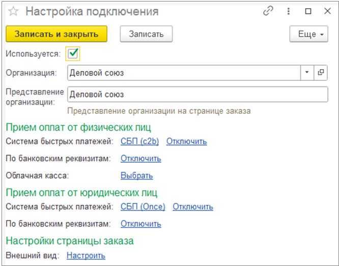This screenshot has width=339, height=266.
Task: Open the Организация record with the open icon
Action: click(x=321, y=73)
